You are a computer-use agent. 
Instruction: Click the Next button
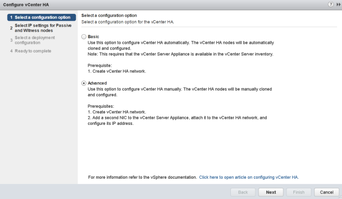point(271,192)
